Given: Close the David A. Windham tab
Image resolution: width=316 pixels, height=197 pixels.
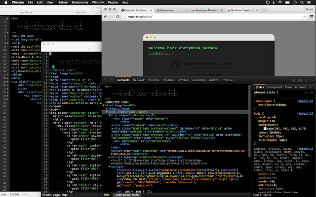Looking at the screenshot, I should [x=151, y=10].
